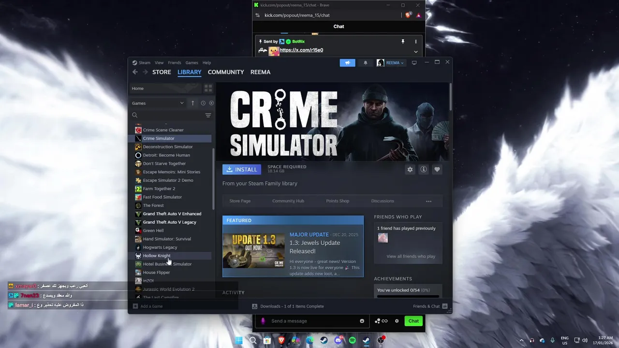Click Brave Shields icon in chat window
The height and width of the screenshot is (348, 619).
408,15
